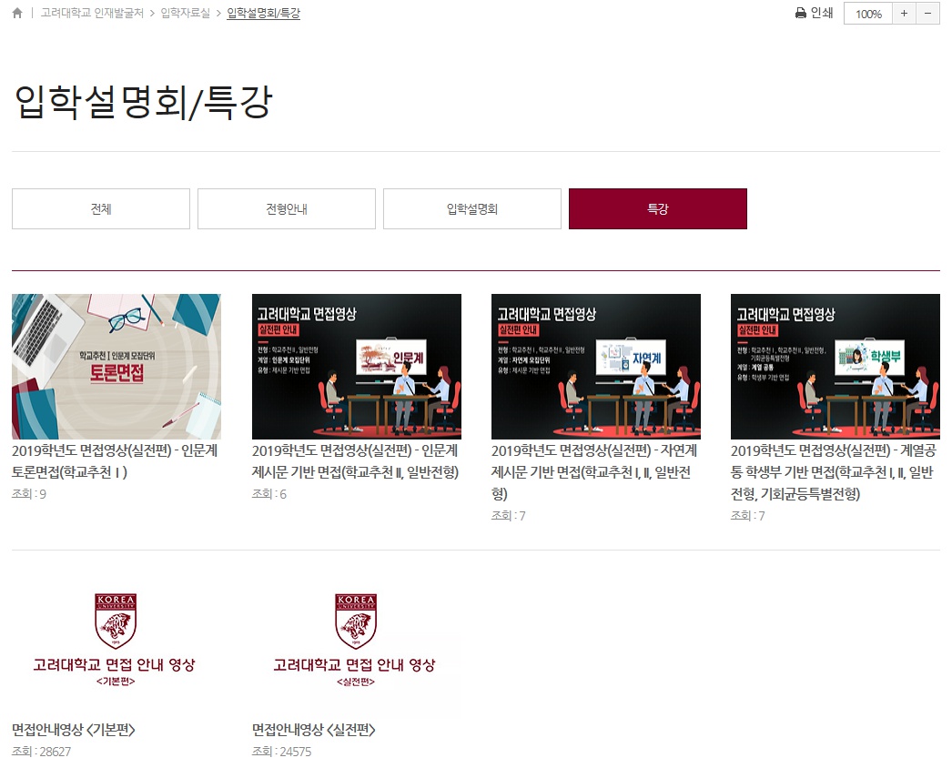Image resolution: width=952 pixels, height=768 pixels.
Task: Open the 면접안내영상 <기본편> title link
Action: [74, 729]
